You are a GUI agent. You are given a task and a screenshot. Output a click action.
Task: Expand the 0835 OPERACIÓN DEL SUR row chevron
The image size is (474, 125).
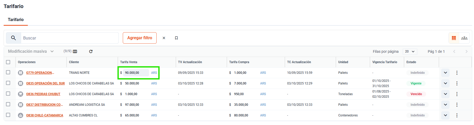click(x=445, y=83)
